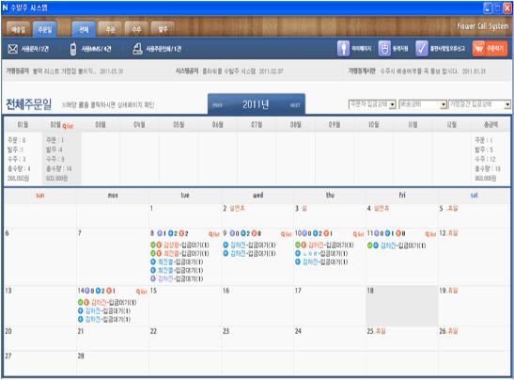Open the 가맹점게시판 post link
This screenshot has width=514, height=380.
coord(432,71)
